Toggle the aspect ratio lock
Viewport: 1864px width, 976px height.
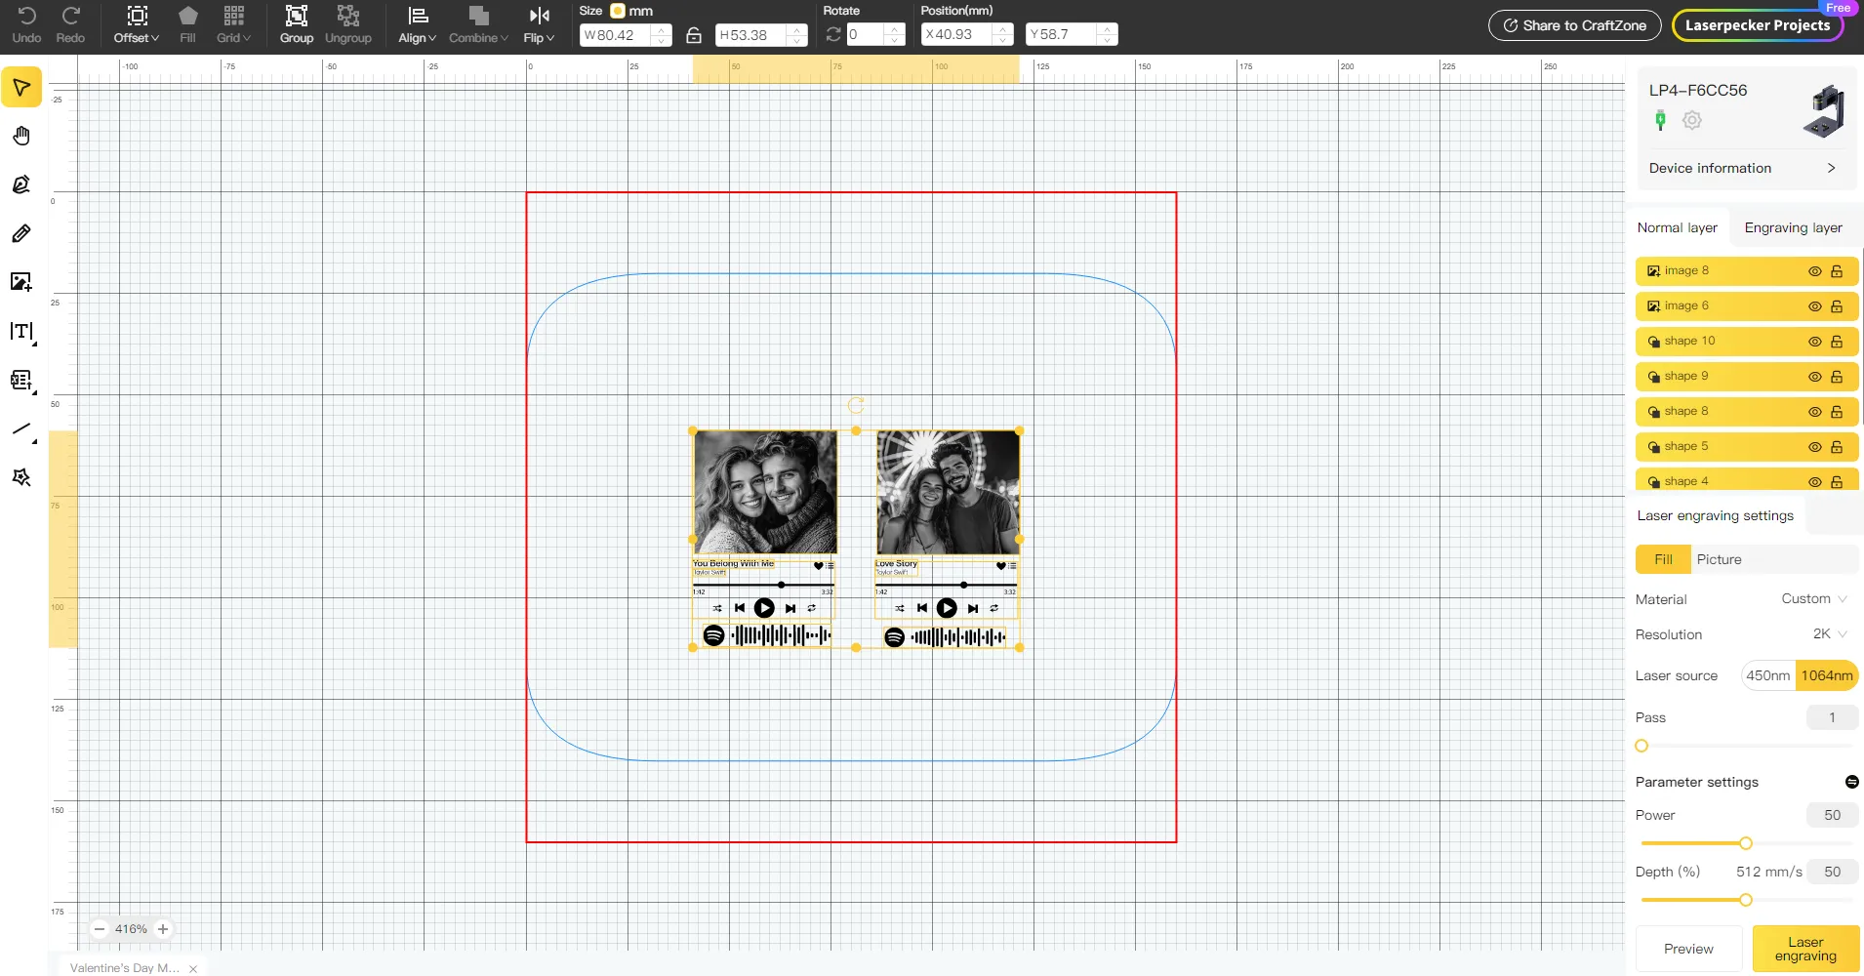(694, 35)
